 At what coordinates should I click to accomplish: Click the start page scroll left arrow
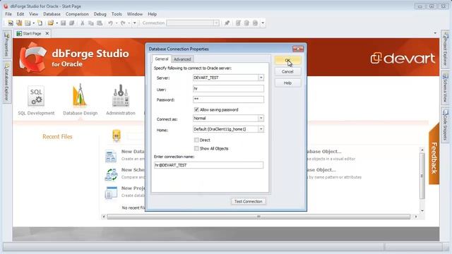pyautogui.click(x=104, y=217)
